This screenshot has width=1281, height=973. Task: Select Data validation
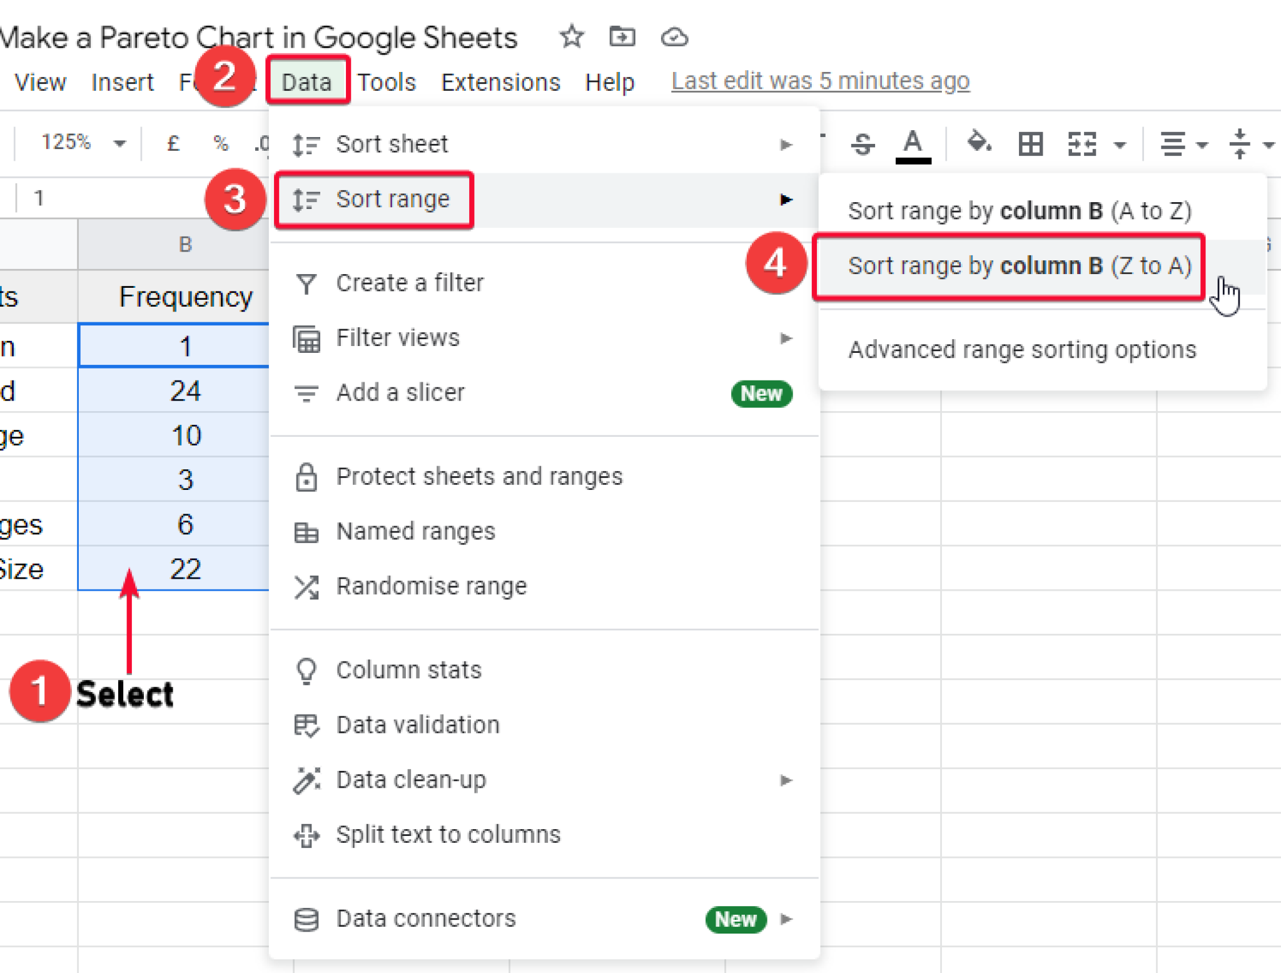click(544, 725)
